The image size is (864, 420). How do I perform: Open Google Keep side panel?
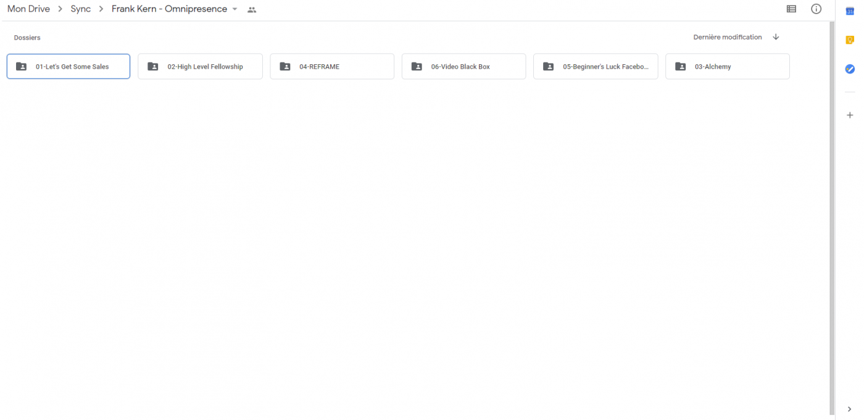tap(850, 40)
